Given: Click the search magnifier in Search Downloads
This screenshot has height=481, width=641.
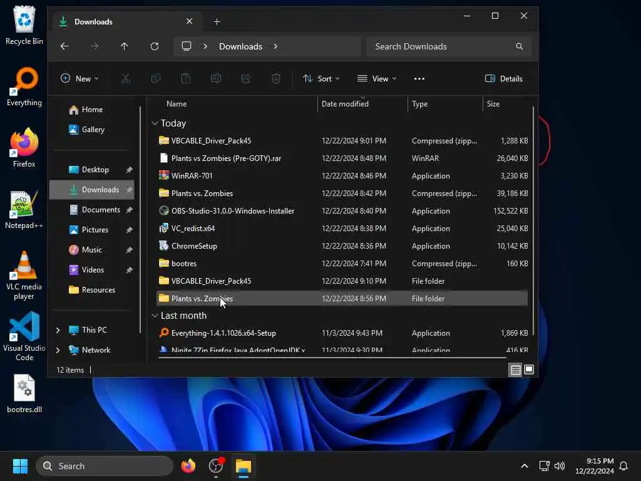Looking at the screenshot, I should [519, 46].
